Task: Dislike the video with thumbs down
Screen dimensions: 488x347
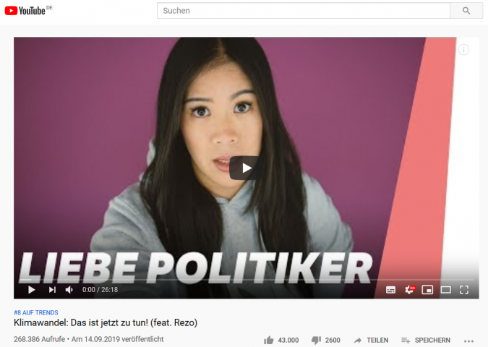Action: tap(316, 340)
